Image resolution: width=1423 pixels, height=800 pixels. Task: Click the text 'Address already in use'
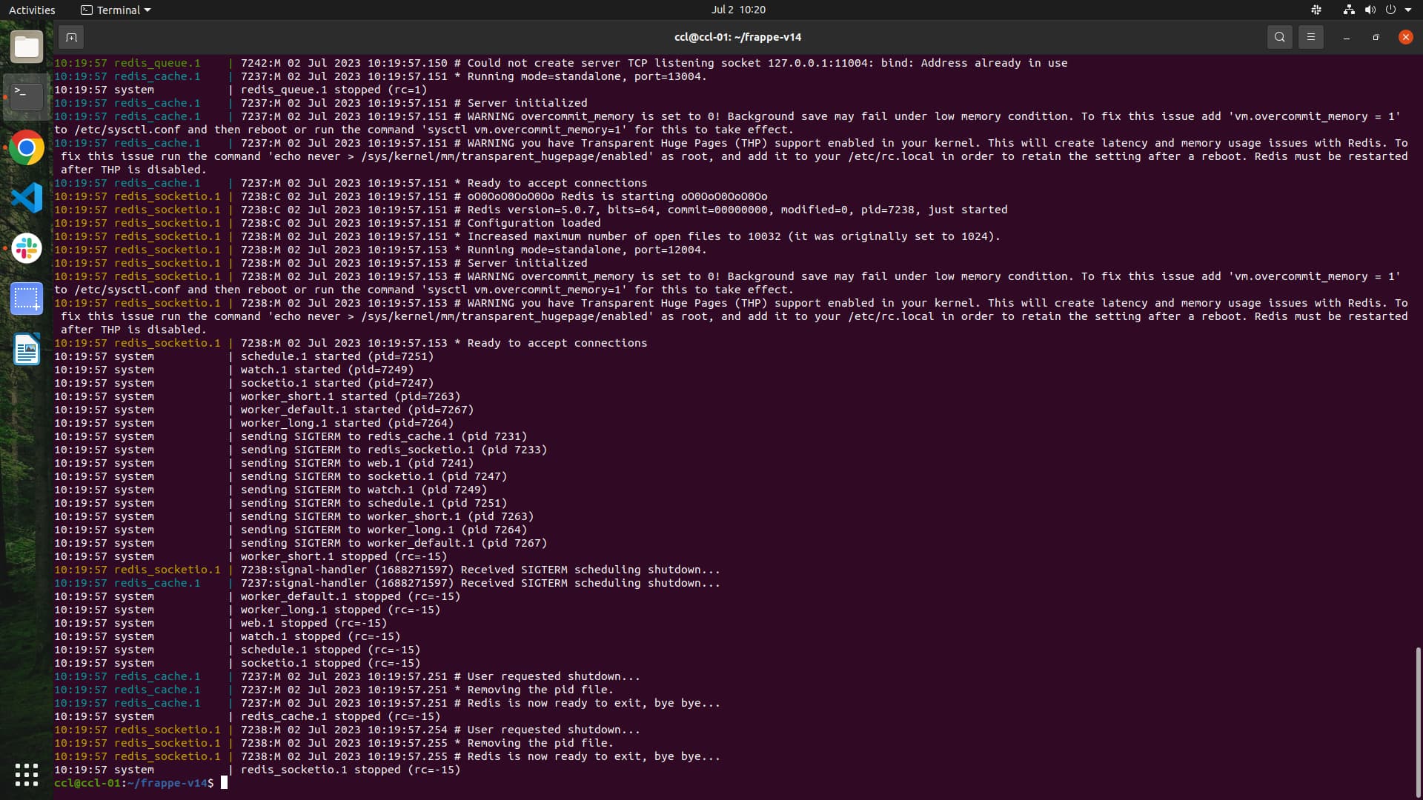point(994,63)
